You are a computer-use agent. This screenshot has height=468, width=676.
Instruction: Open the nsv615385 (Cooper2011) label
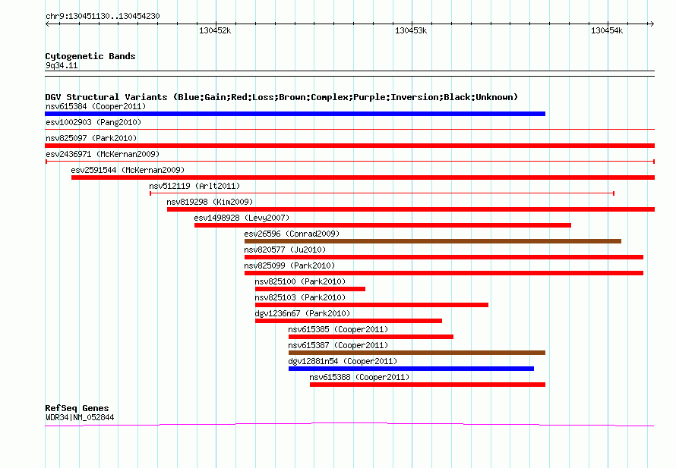click(338, 329)
